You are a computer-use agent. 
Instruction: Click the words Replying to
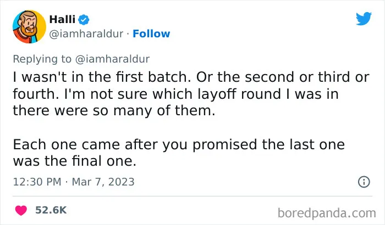point(42,59)
